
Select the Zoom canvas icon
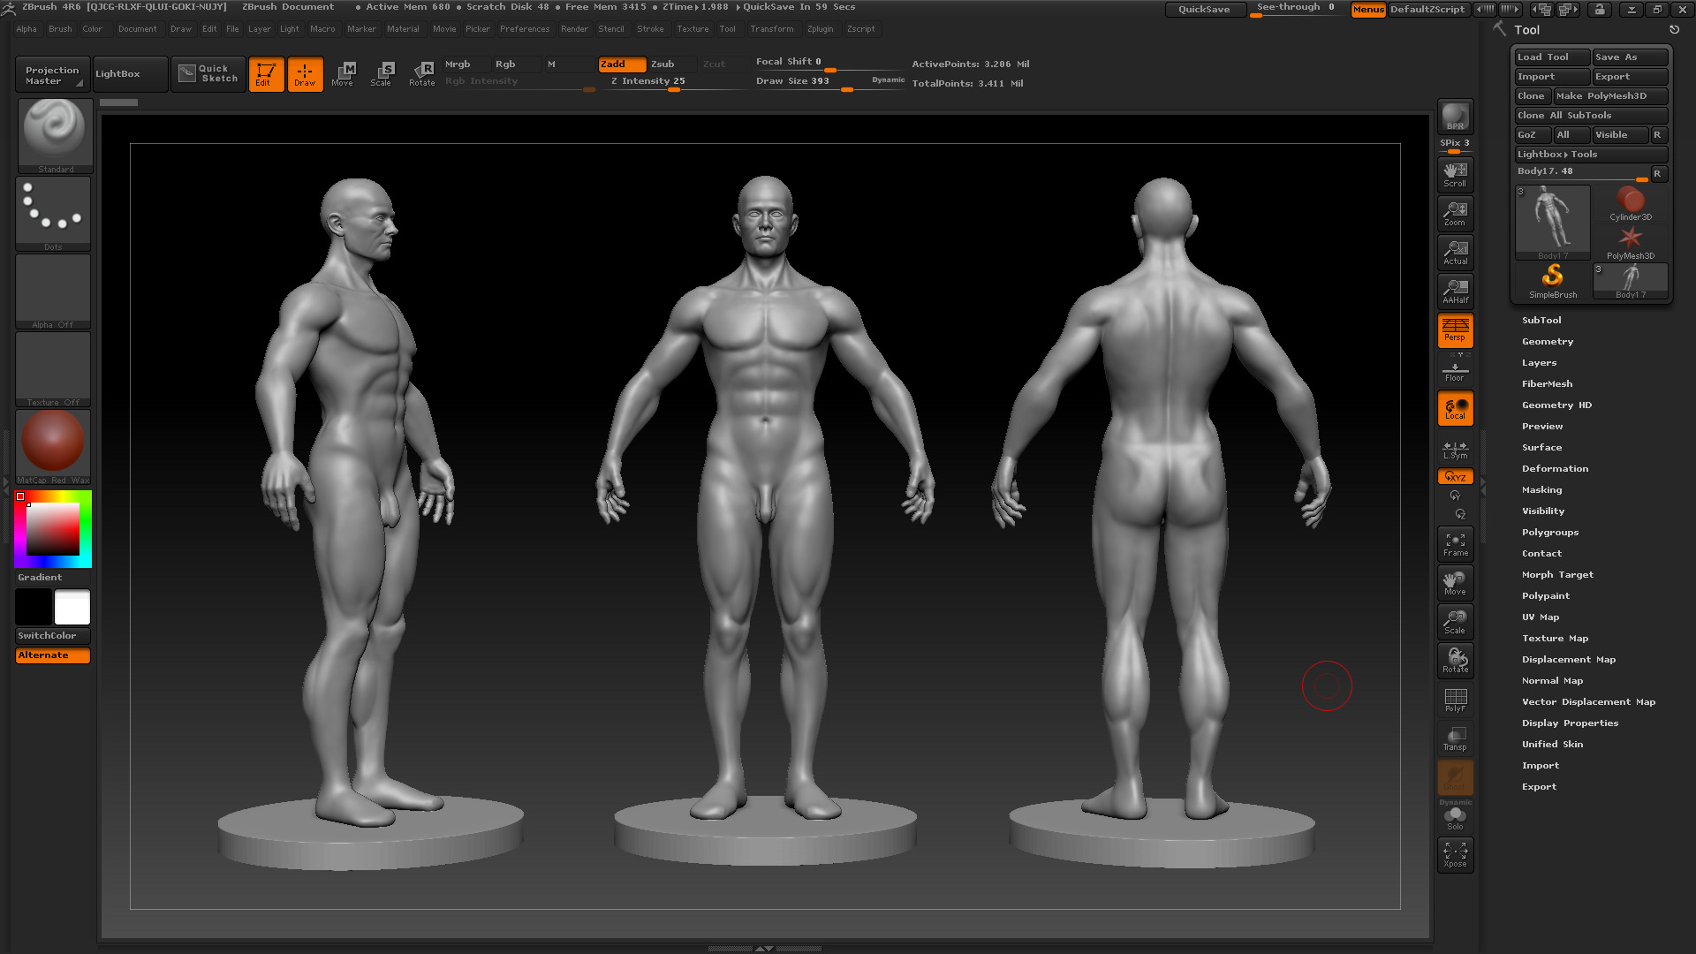click(1455, 213)
